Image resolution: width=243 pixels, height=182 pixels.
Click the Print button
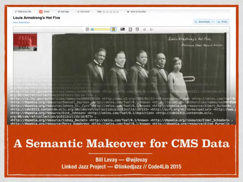tap(222, 22)
